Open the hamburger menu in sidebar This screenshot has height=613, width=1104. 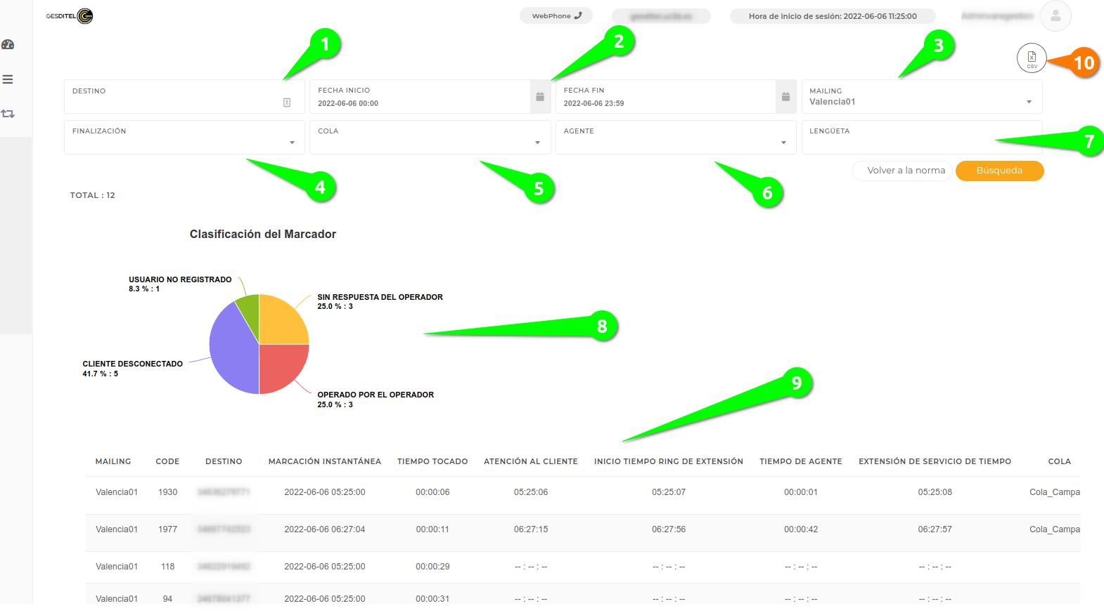[8, 79]
